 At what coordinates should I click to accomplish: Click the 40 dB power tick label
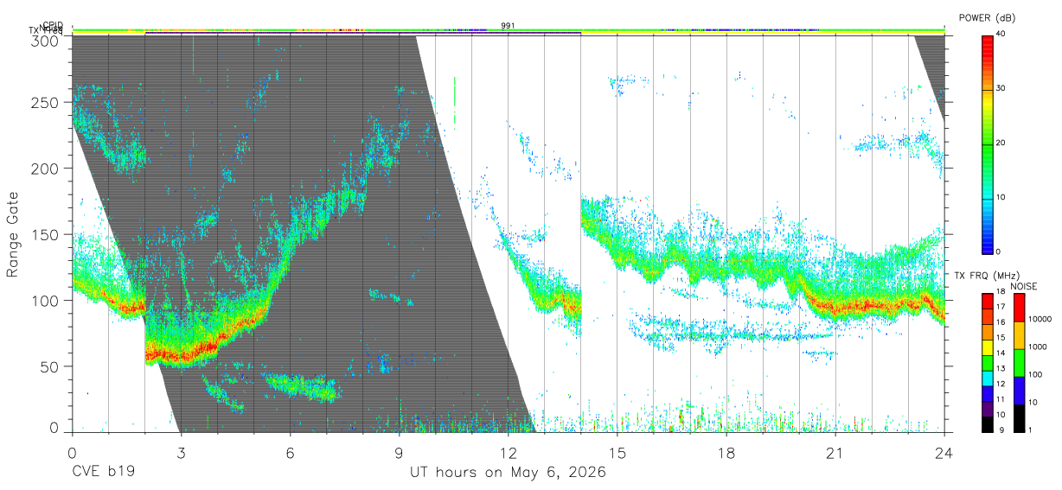tap(1001, 34)
